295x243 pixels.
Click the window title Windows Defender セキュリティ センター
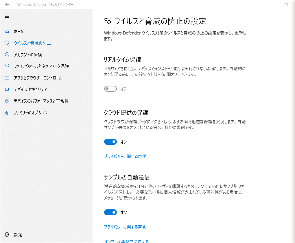45,5
